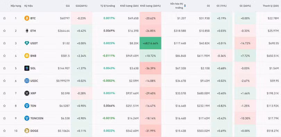
Task: Click the Dogecoin logo
Action: 27,131
